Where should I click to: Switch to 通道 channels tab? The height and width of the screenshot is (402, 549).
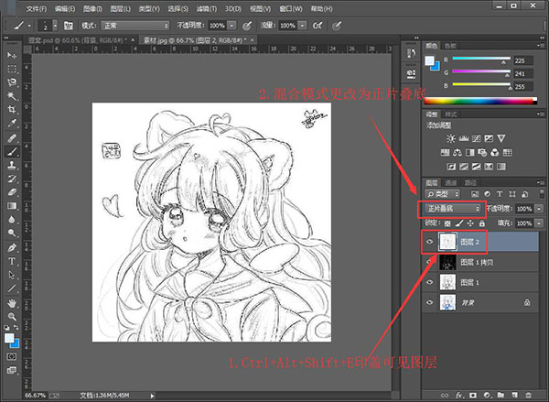click(450, 182)
